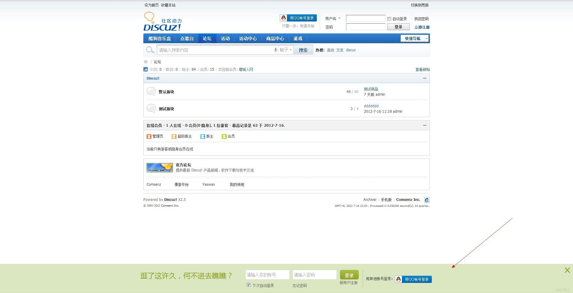This screenshot has height=293, width=573.
Task: Open the Discuz.net friend link banner
Action: [160, 168]
